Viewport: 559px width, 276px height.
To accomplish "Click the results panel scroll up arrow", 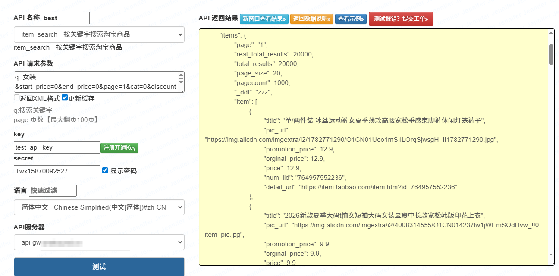I will pos(551,33).
